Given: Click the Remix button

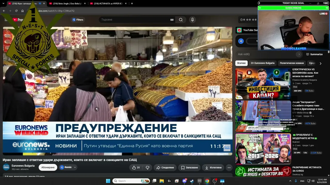Looking at the screenshot, I should (66, 167).
